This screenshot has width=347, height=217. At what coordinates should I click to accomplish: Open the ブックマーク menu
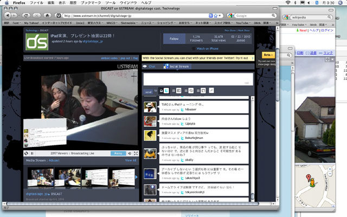[91, 3]
